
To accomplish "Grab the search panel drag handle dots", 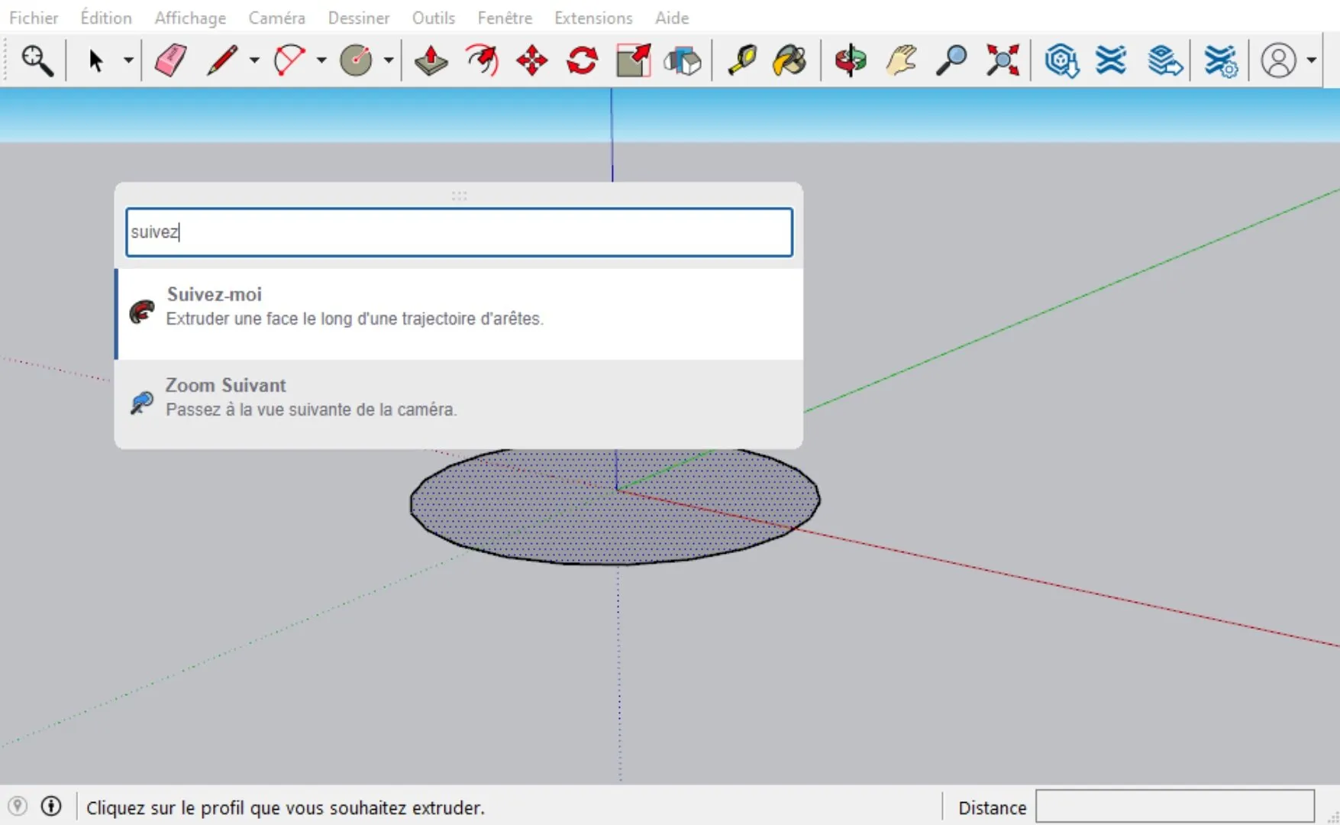I will click(x=459, y=196).
